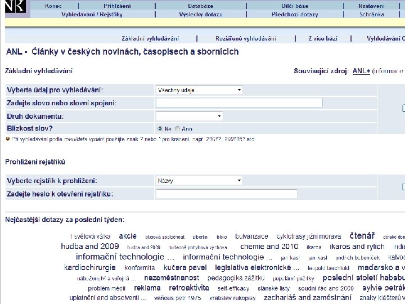Viewport: 405px width, 304px height.
Task: Click the 'akciová společnost' query tag
Action: pyautogui.click(x=165, y=237)
